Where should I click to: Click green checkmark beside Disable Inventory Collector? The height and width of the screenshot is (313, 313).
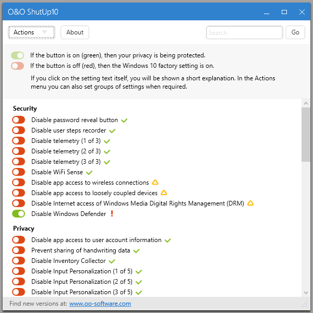coord(112,261)
